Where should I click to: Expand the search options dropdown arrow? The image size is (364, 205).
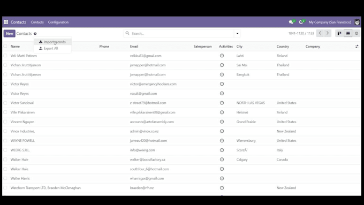[x=237, y=33]
